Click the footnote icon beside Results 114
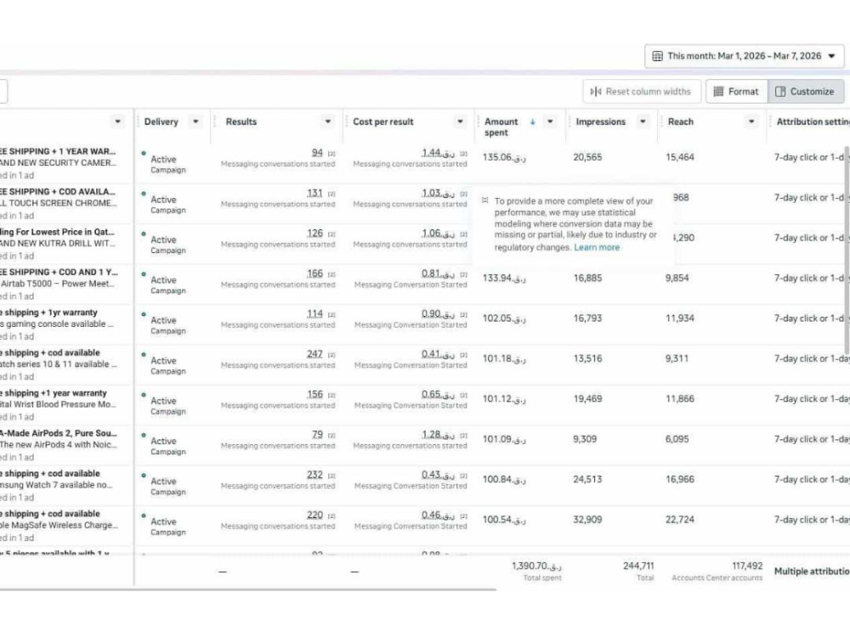The height and width of the screenshot is (637, 850). tap(331, 315)
